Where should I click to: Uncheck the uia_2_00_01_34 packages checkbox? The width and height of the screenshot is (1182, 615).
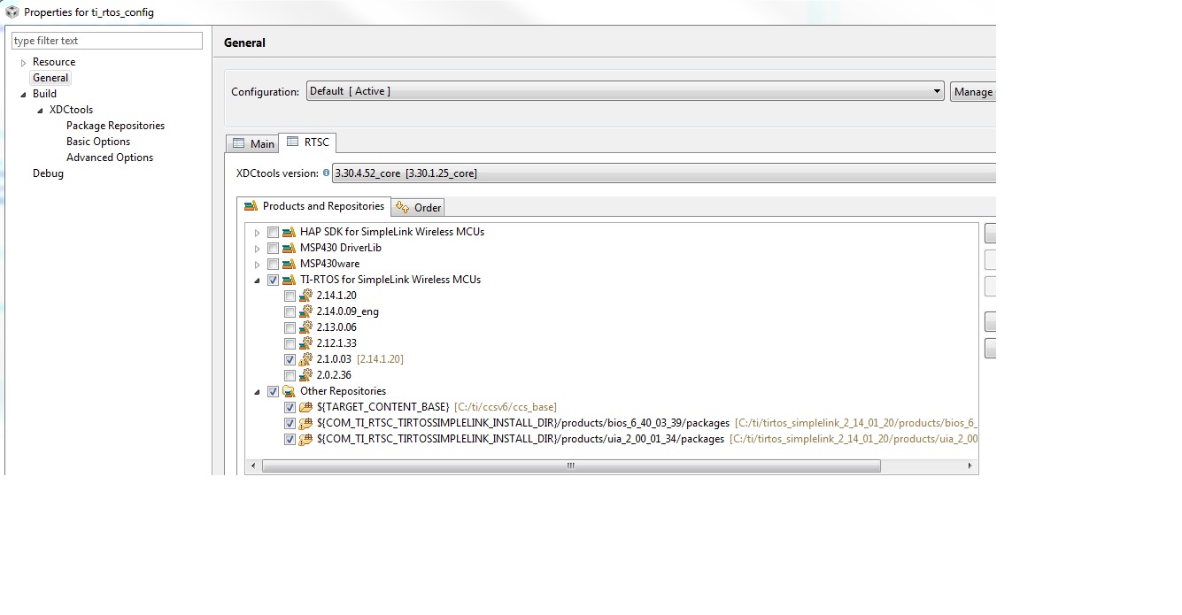(290, 439)
